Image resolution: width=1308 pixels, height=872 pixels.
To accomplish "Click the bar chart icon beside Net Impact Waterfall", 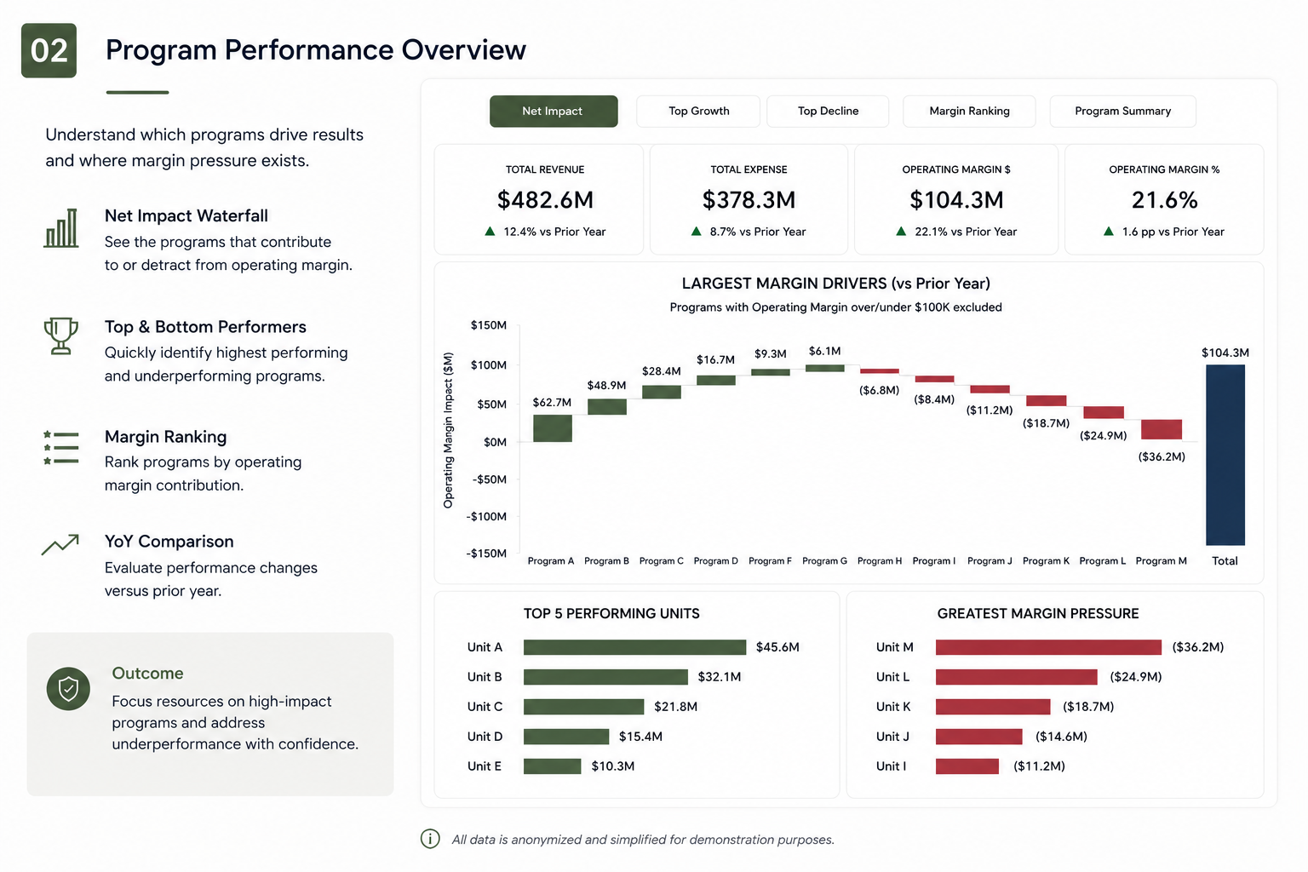I will (x=61, y=228).
